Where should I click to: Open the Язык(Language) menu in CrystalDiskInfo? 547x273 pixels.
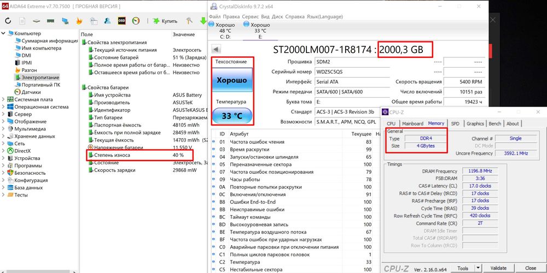325,17
